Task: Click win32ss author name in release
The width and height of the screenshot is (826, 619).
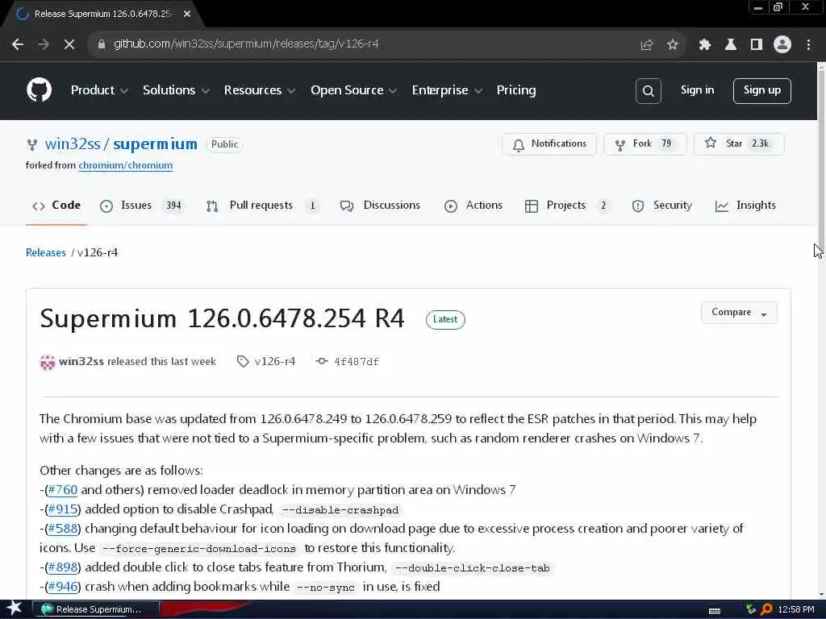Action: pyautogui.click(x=81, y=362)
